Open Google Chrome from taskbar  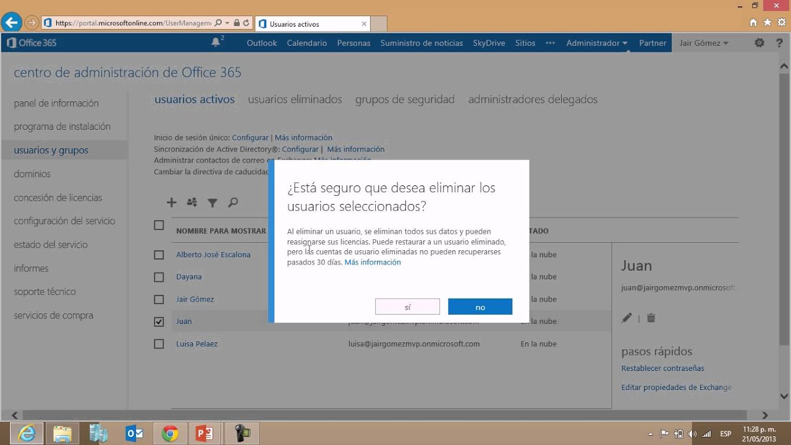(x=169, y=433)
